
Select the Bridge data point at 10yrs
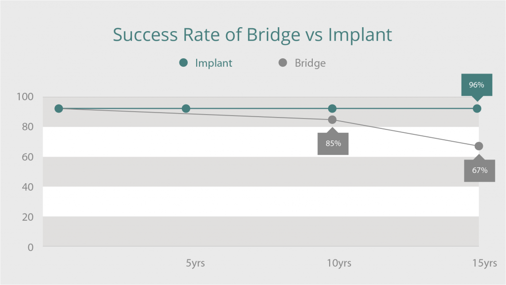click(x=332, y=120)
